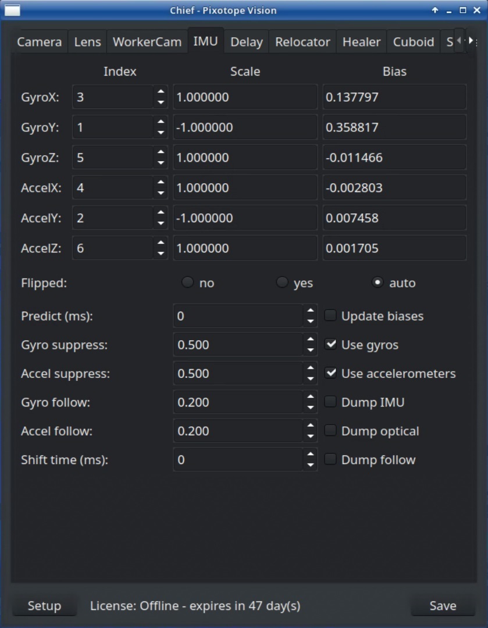Enable the Dump IMU checkbox
Image resolution: width=488 pixels, height=628 pixels.
point(330,402)
